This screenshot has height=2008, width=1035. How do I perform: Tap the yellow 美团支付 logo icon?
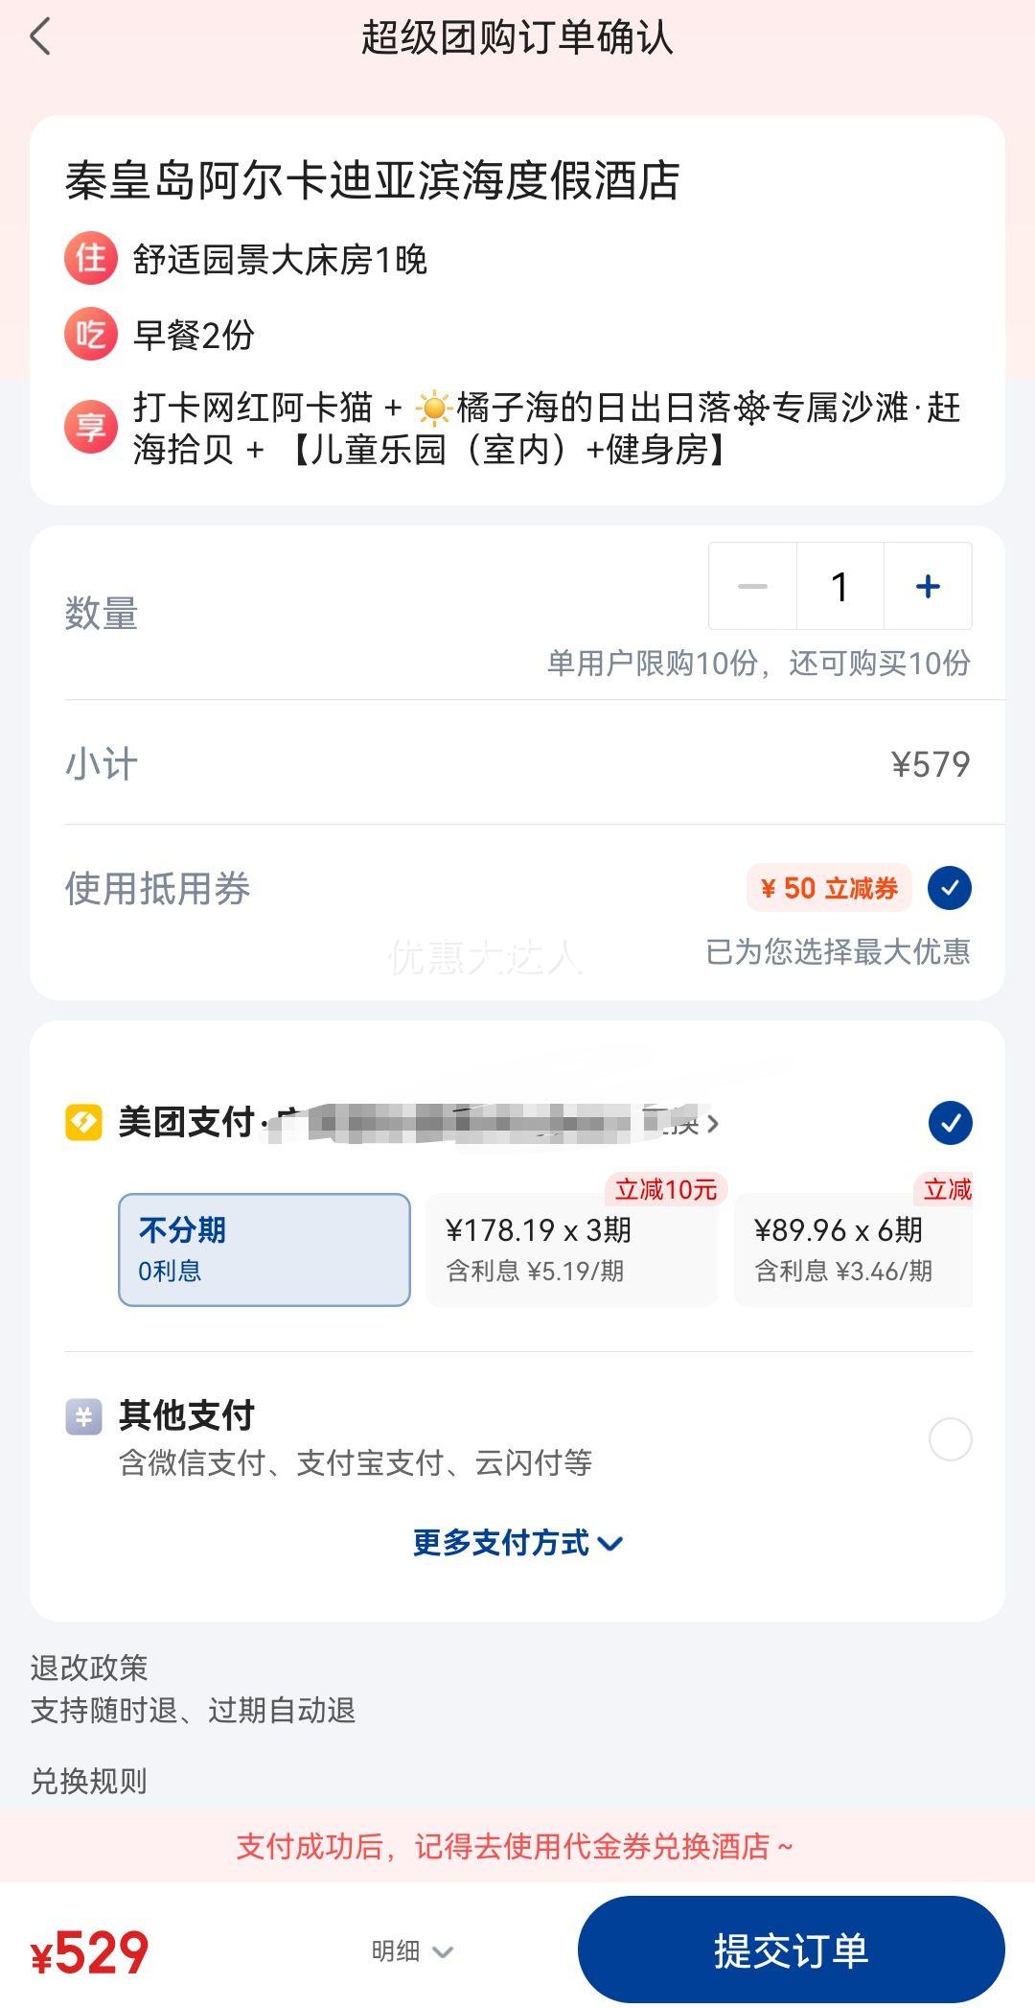[x=83, y=1122]
